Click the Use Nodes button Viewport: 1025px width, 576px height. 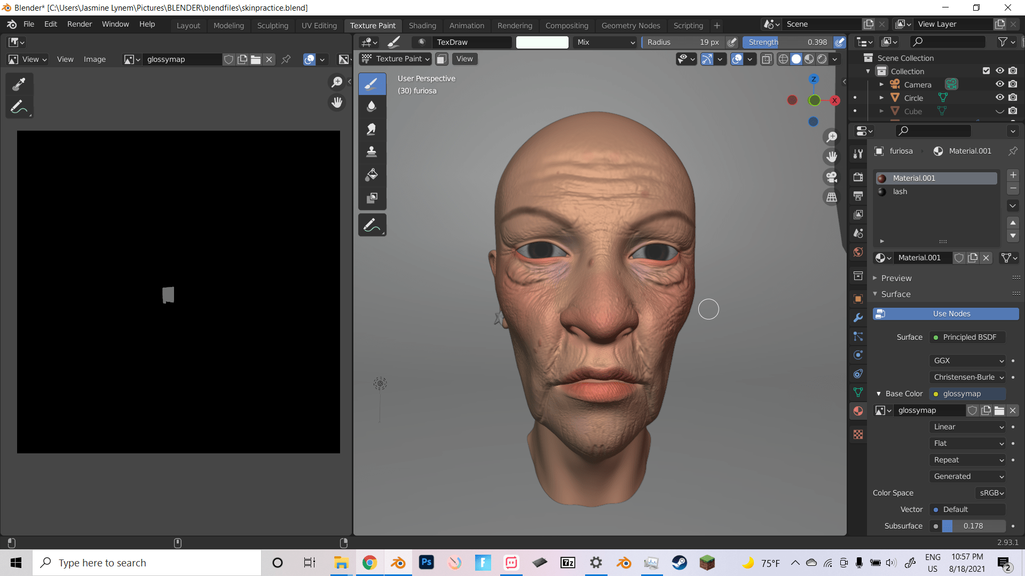(945, 314)
